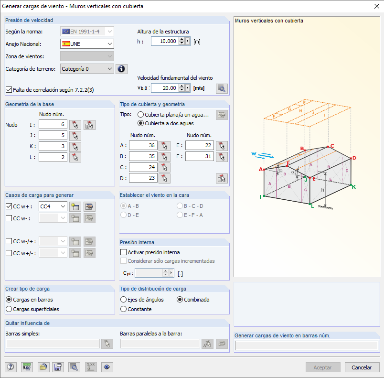
Task: Pick all roof nodes in sequence icon
Action: [x=222, y=178]
